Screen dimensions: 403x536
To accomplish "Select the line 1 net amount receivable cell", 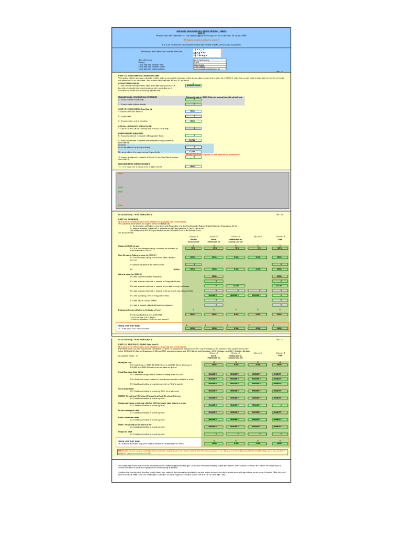I will pos(193,85).
